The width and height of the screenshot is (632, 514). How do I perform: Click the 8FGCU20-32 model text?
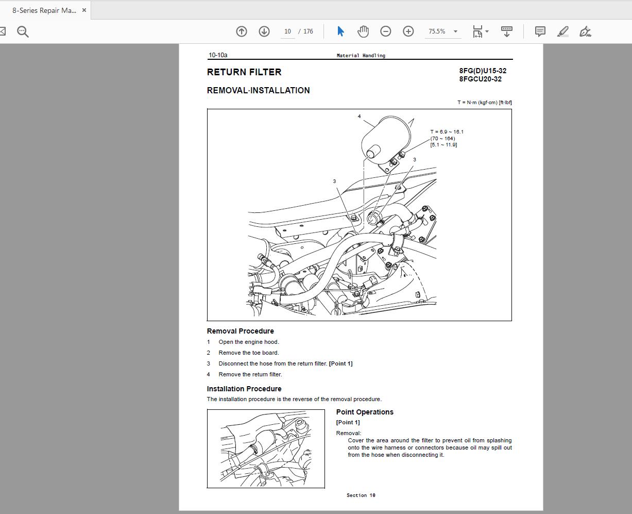coord(480,79)
